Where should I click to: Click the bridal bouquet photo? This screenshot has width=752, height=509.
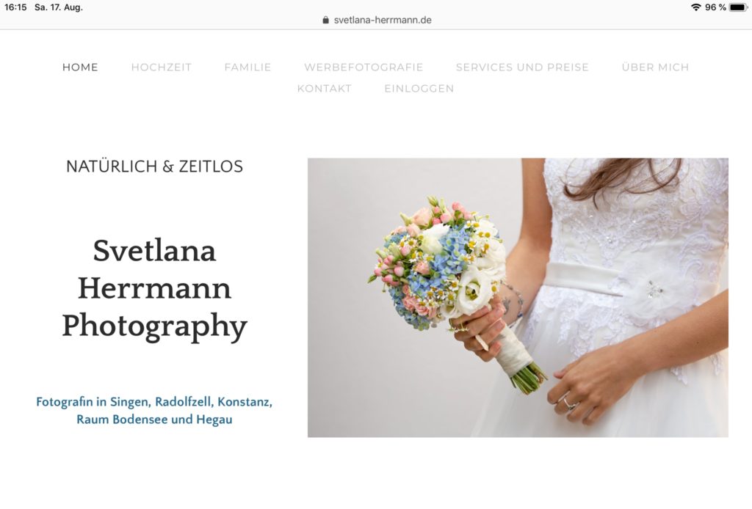pyautogui.click(x=518, y=297)
